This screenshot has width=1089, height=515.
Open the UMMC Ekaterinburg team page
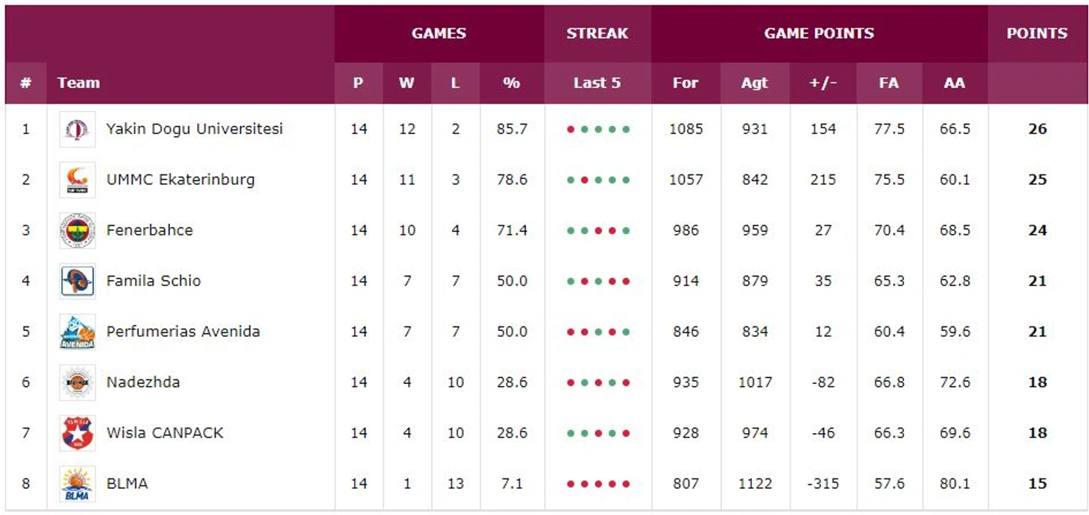tap(181, 180)
